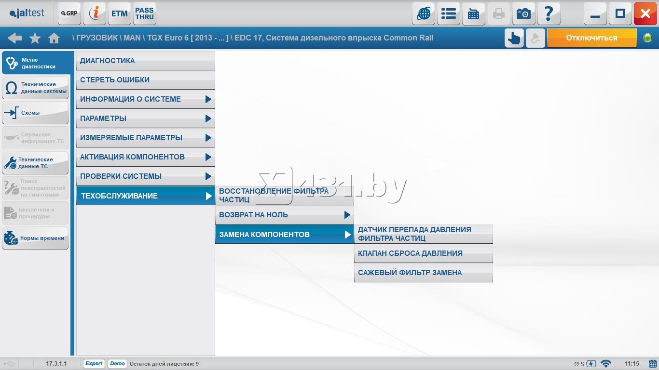Click the back arrow navigation icon
The image size is (659, 370).
[14, 38]
